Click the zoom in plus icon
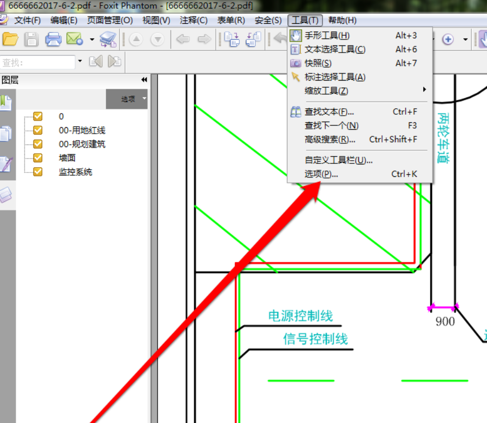Image resolution: width=487 pixels, height=423 pixels. coord(448,39)
